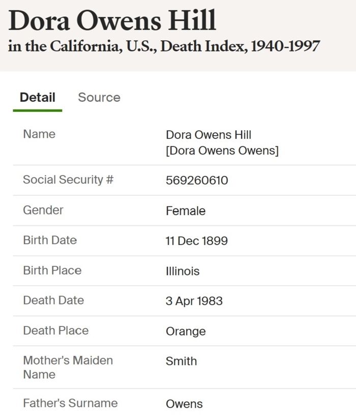Switch to the Source tab

point(99,98)
